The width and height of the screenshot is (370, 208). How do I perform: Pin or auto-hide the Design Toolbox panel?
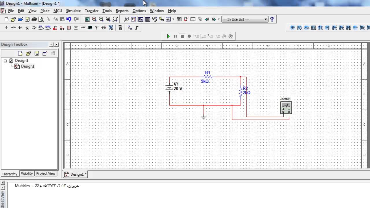tap(51, 44)
